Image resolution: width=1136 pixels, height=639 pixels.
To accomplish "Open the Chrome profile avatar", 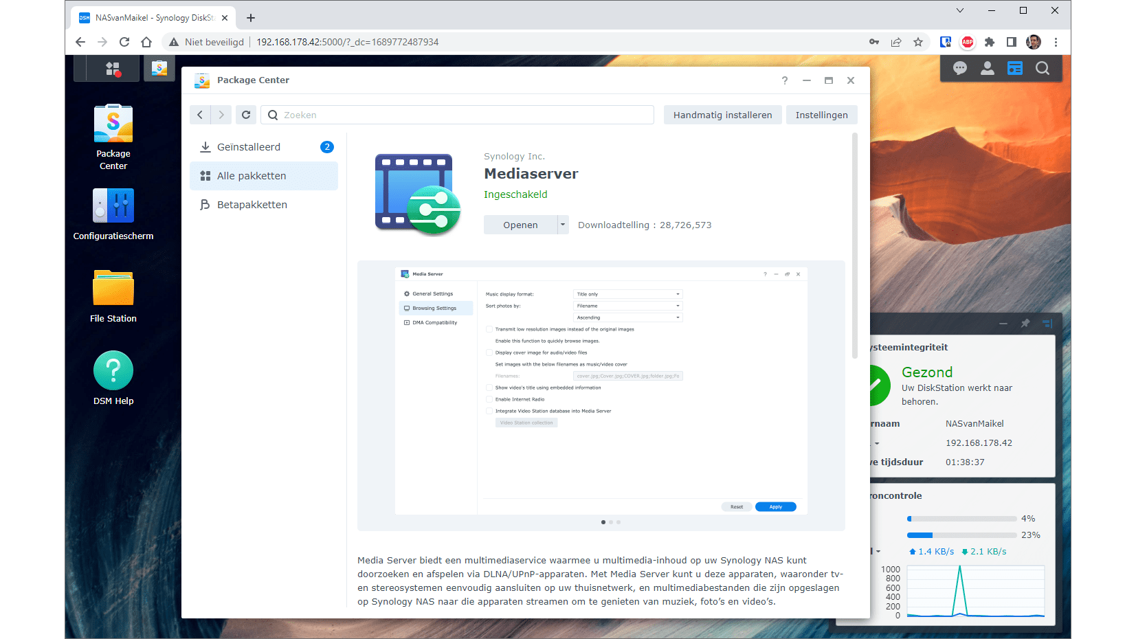I will pos(1034,42).
